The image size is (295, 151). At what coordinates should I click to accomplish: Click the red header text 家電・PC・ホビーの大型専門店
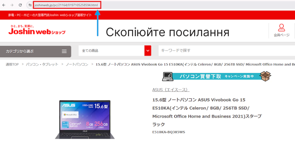(50, 15)
